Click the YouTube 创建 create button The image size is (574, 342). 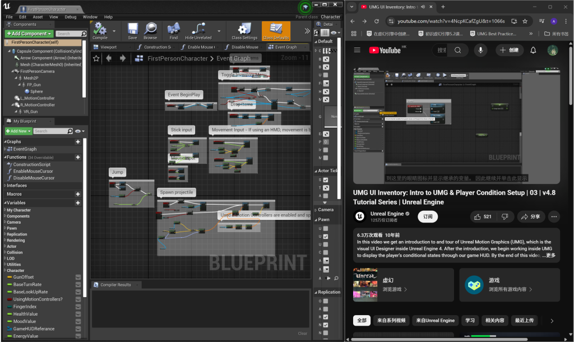tap(509, 50)
